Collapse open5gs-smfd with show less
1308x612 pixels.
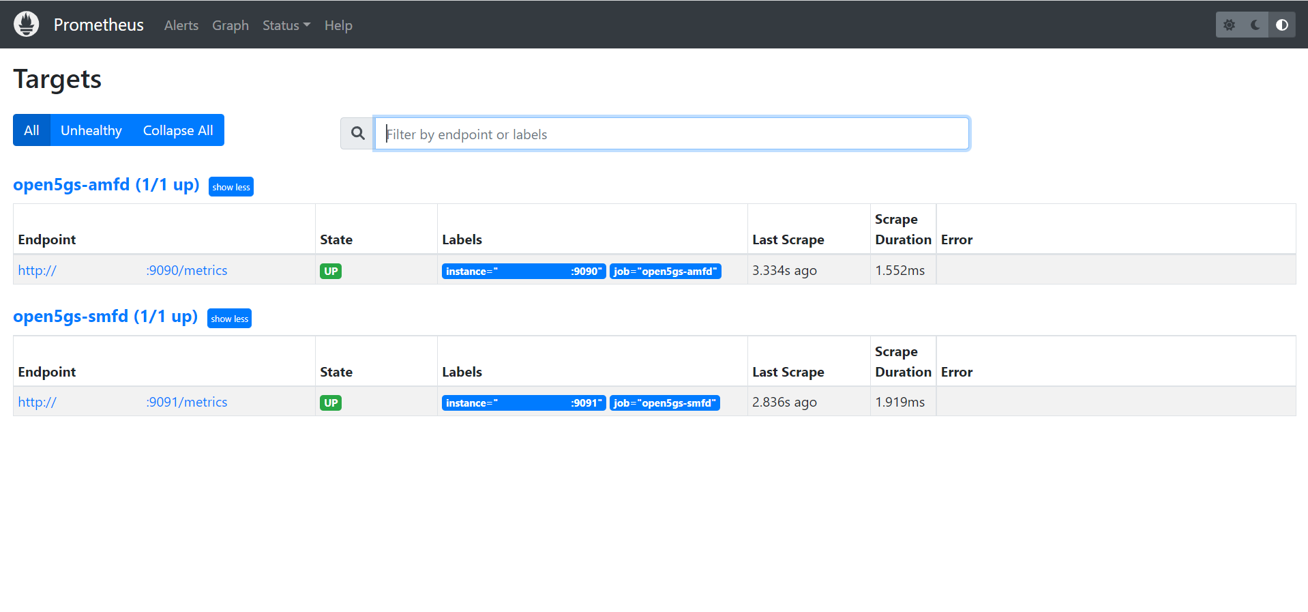click(x=230, y=319)
